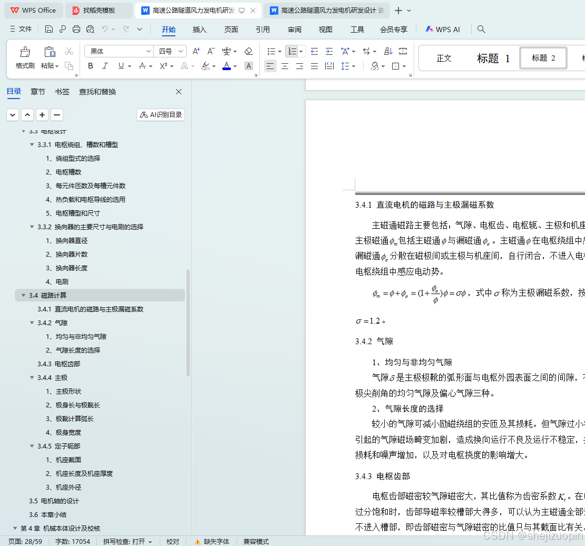Open the bullet list dropdown arrow

280,52
